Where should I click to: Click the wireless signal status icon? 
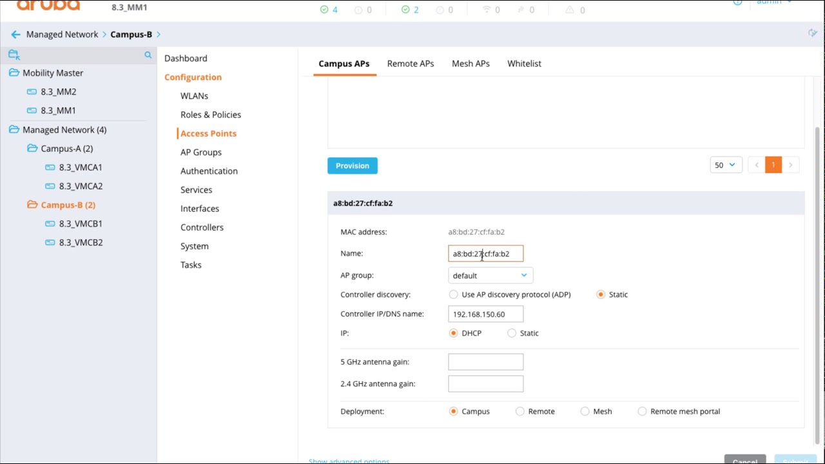tap(487, 10)
